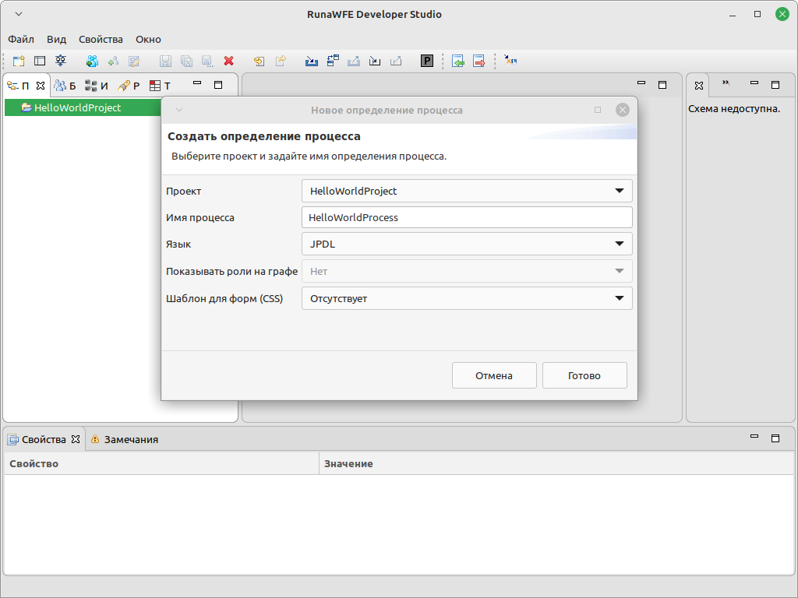The image size is (798, 598).
Task: Open the main window title chevron menu
Action: point(19,14)
